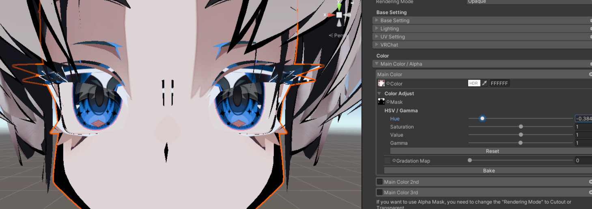Click the Hue value field -0.384

pos(583,119)
